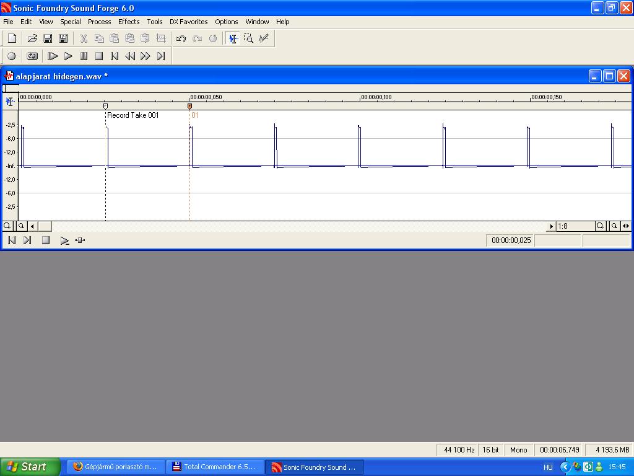Start recording with Record button
The image size is (634, 476).
coord(12,56)
